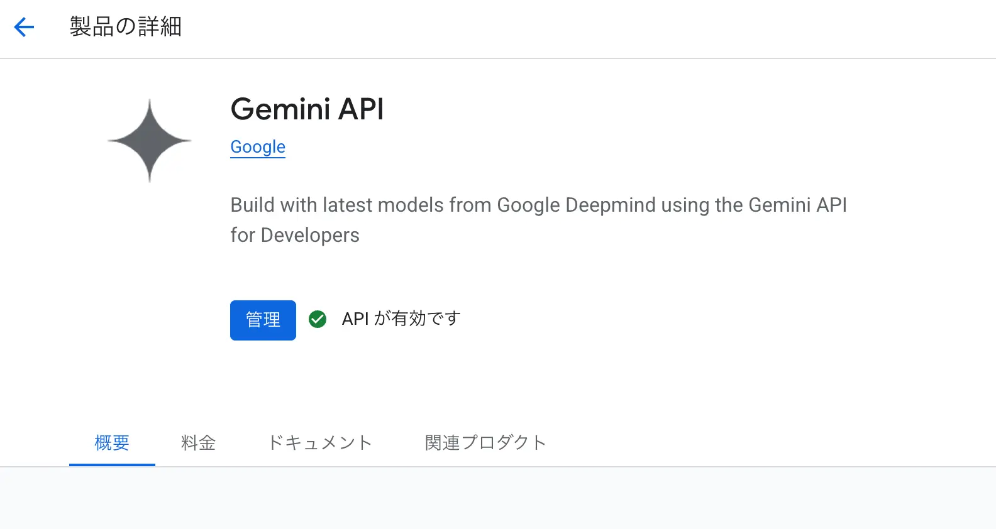Show the 関連プロダクト tab
Screen dimensions: 996x529
click(x=485, y=443)
